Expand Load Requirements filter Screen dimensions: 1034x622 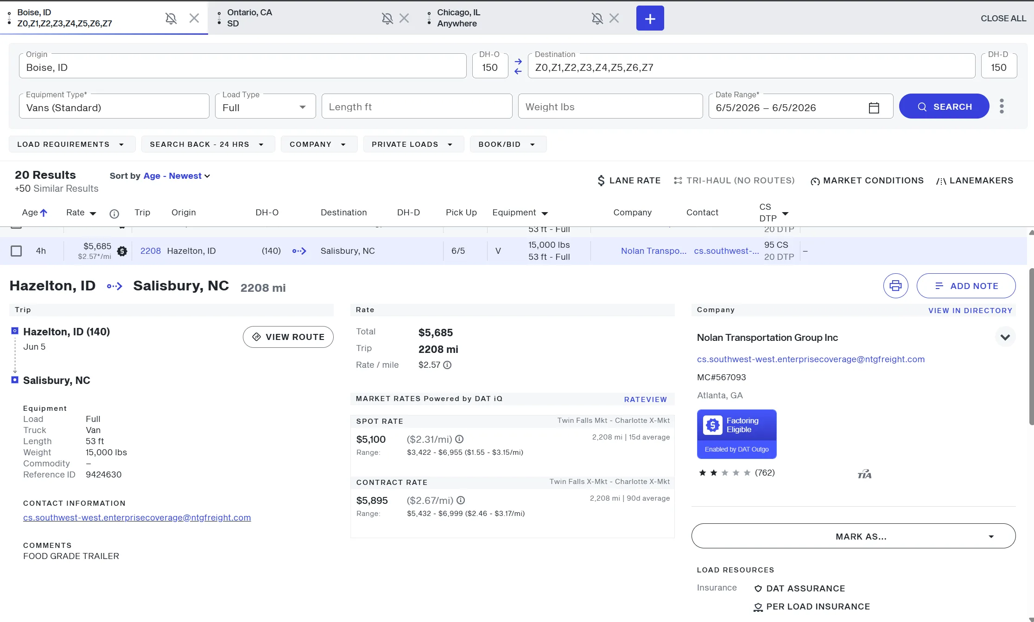tap(72, 144)
